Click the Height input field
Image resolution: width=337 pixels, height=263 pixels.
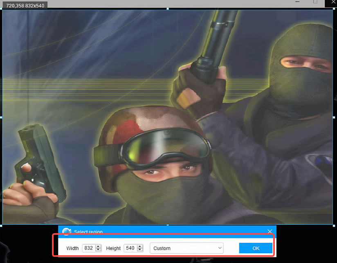[130, 248]
